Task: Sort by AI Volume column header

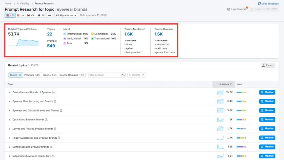Action: [x=224, y=84]
